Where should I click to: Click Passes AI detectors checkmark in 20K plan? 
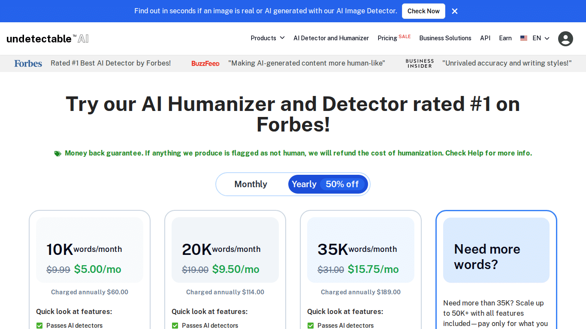click(x=175, y=326)
